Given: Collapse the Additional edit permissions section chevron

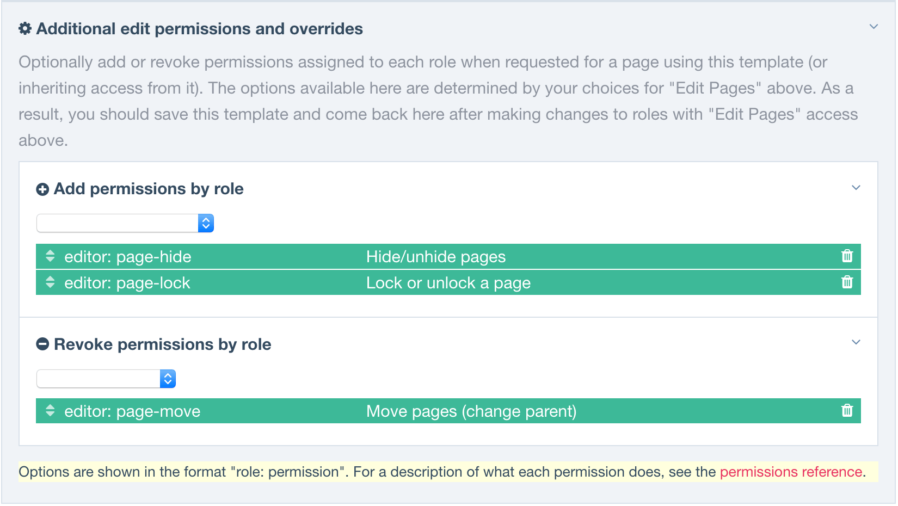Looking at the screenshot, I should [874, 27].
